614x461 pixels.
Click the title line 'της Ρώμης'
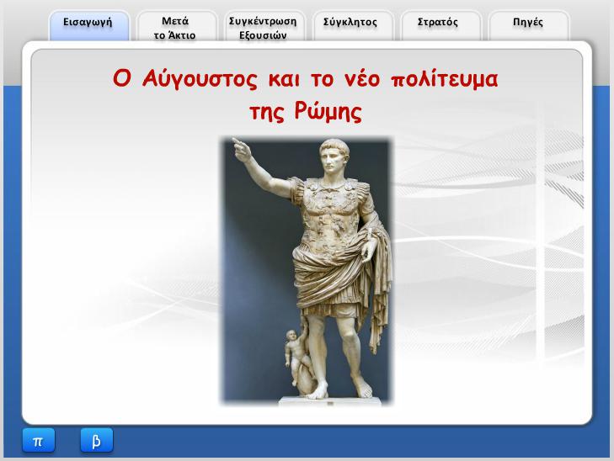click(306, 112)
